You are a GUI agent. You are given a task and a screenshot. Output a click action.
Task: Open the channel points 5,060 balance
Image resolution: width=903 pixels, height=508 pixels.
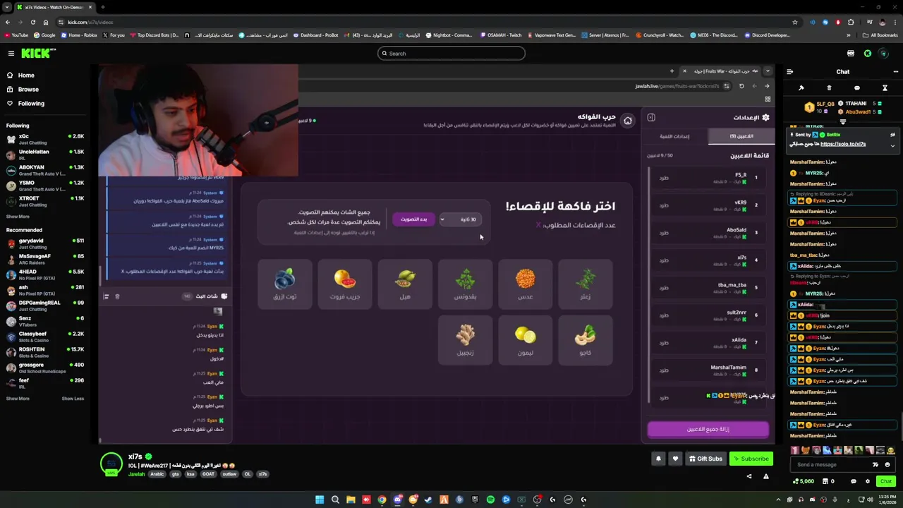[804, 481]
